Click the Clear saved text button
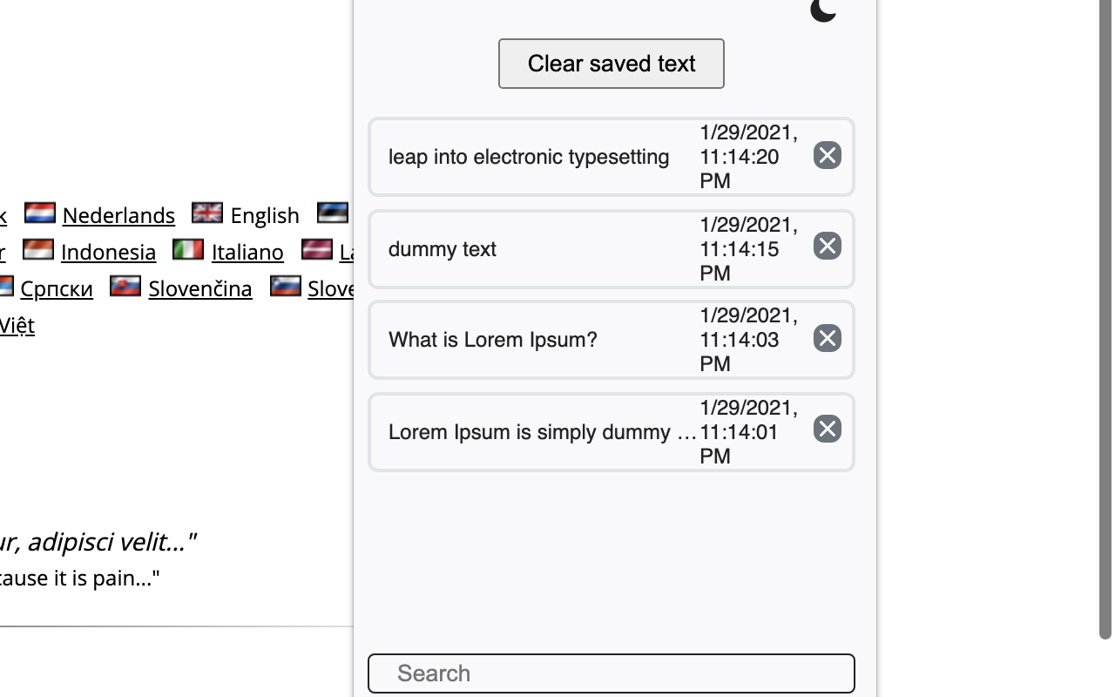The height and width of the screenshot is (697, 1115). (611, 63)
